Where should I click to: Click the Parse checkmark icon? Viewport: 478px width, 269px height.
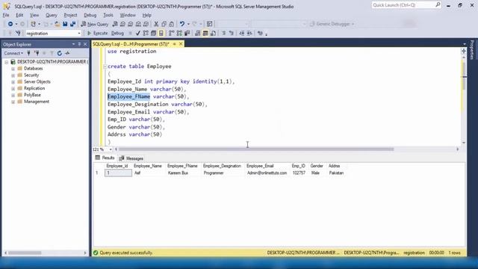click(x=137, y=33)
